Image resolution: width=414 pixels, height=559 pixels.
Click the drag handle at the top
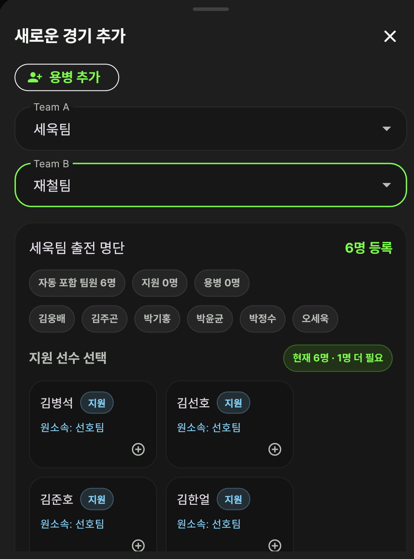[x=210, y=9]
